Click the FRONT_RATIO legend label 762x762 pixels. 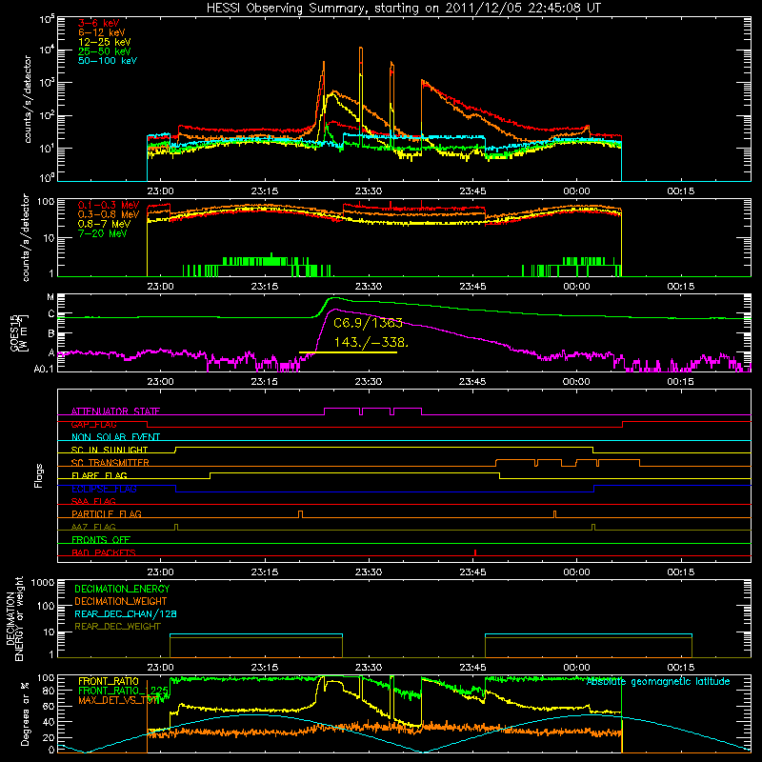tap(109, 681)
